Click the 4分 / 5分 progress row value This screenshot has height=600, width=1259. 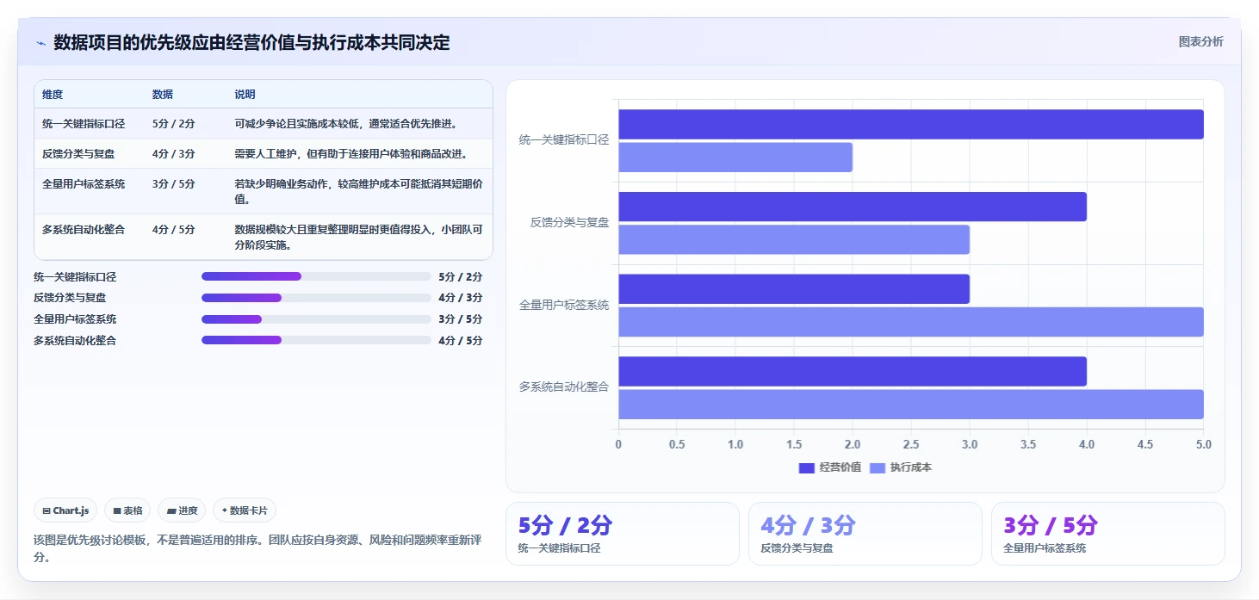460,340
